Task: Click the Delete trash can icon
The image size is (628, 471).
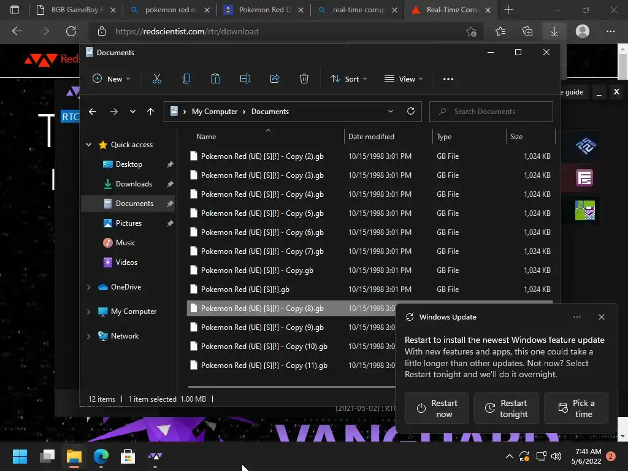Action: (x=304, y=79)
